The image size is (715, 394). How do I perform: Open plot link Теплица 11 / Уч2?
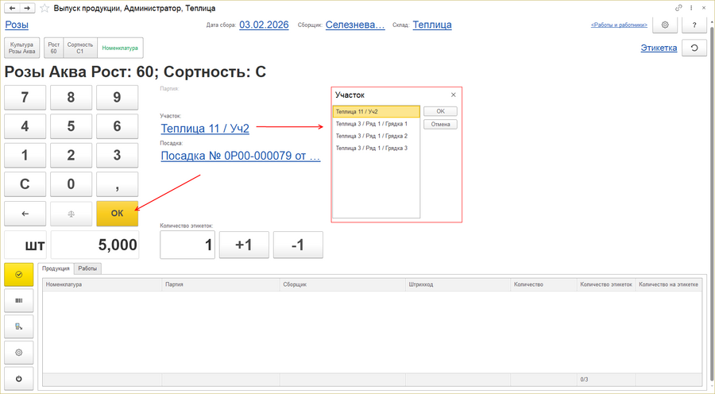(205, 129)
